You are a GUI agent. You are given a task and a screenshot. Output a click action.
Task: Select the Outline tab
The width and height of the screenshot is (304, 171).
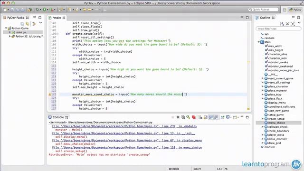pos(265,18)
